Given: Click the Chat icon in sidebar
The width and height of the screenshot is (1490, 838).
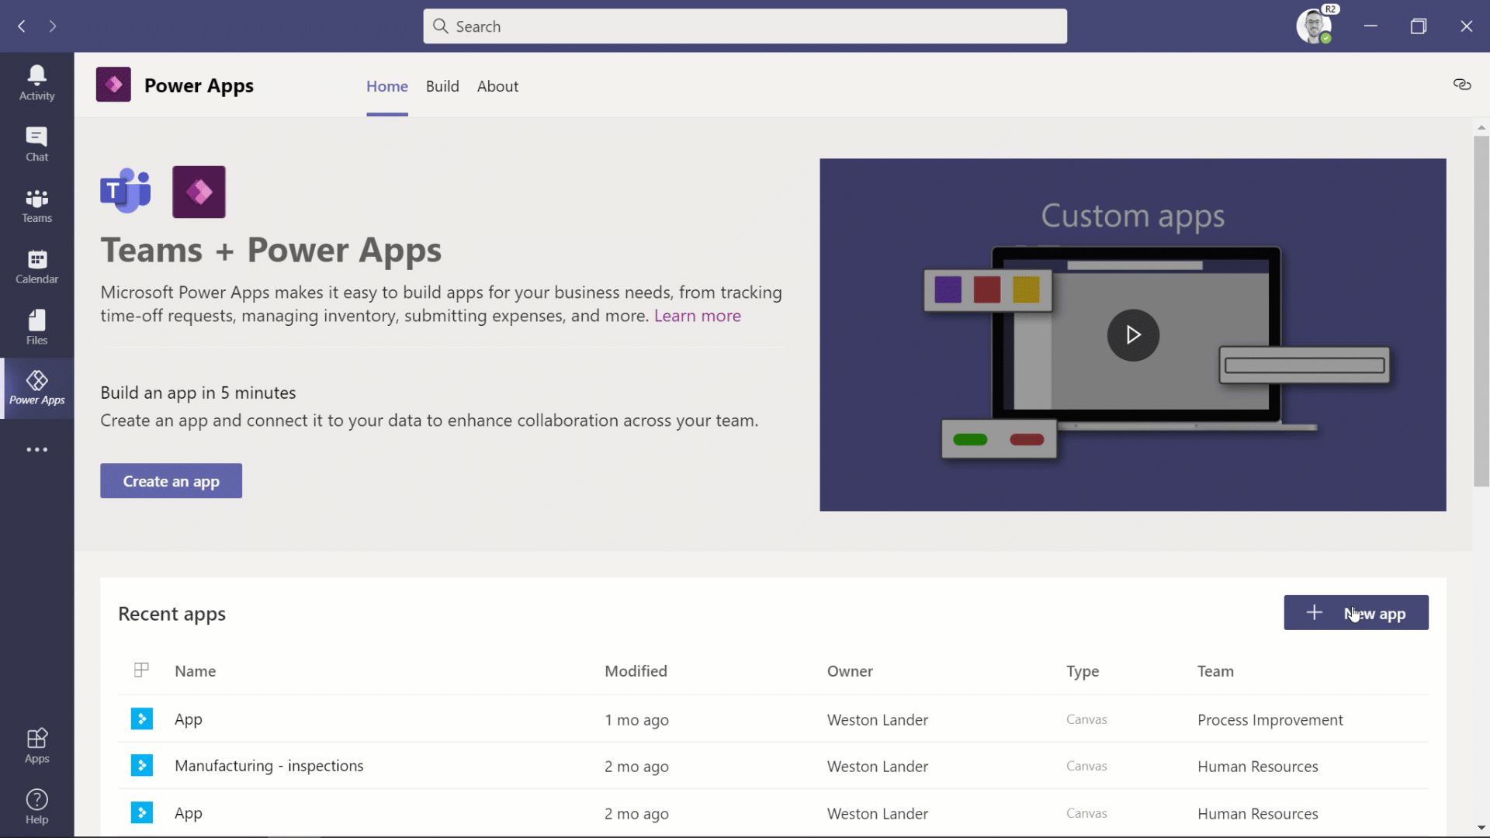Looking at the screenshot, I should (36, 144).
